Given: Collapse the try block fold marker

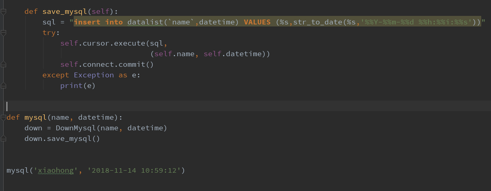Looking at the screenshot, I should coord(4,33).
